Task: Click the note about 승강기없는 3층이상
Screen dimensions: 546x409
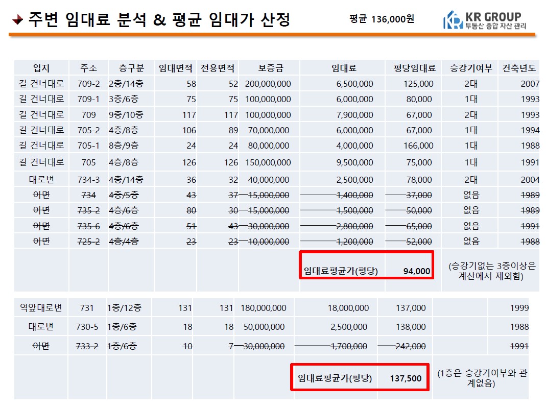Action: [x=492, y=271]
